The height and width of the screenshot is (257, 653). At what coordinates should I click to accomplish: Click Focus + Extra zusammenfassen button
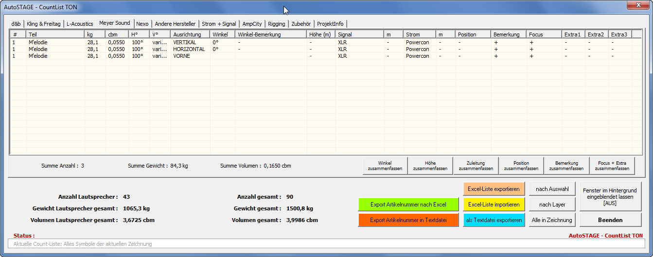(612, 166)
